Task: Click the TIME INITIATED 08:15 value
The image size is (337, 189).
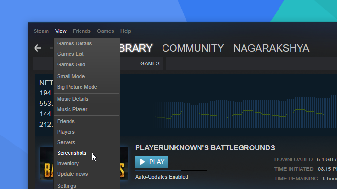Action: point(327,169)
